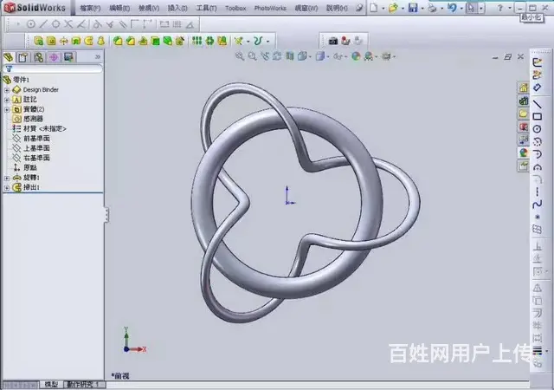Expand the 掃出1 sweep feature
This screenshot has height=390, width=554.
click(x=6, y=188)
